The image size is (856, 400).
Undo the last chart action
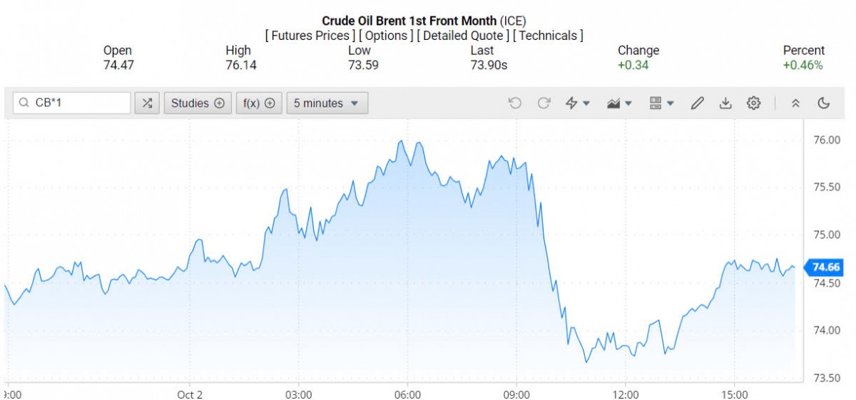tap(514, 103)
